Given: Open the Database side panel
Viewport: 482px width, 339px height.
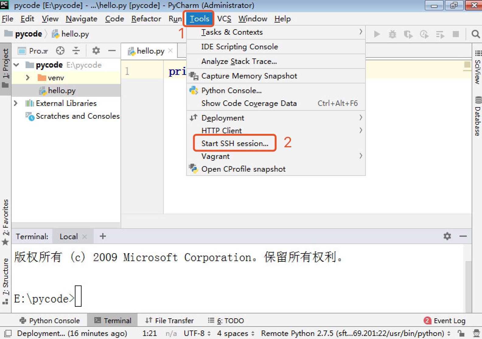Looking at the screenshot, I should pyautogui.click(x=478, y=116).
